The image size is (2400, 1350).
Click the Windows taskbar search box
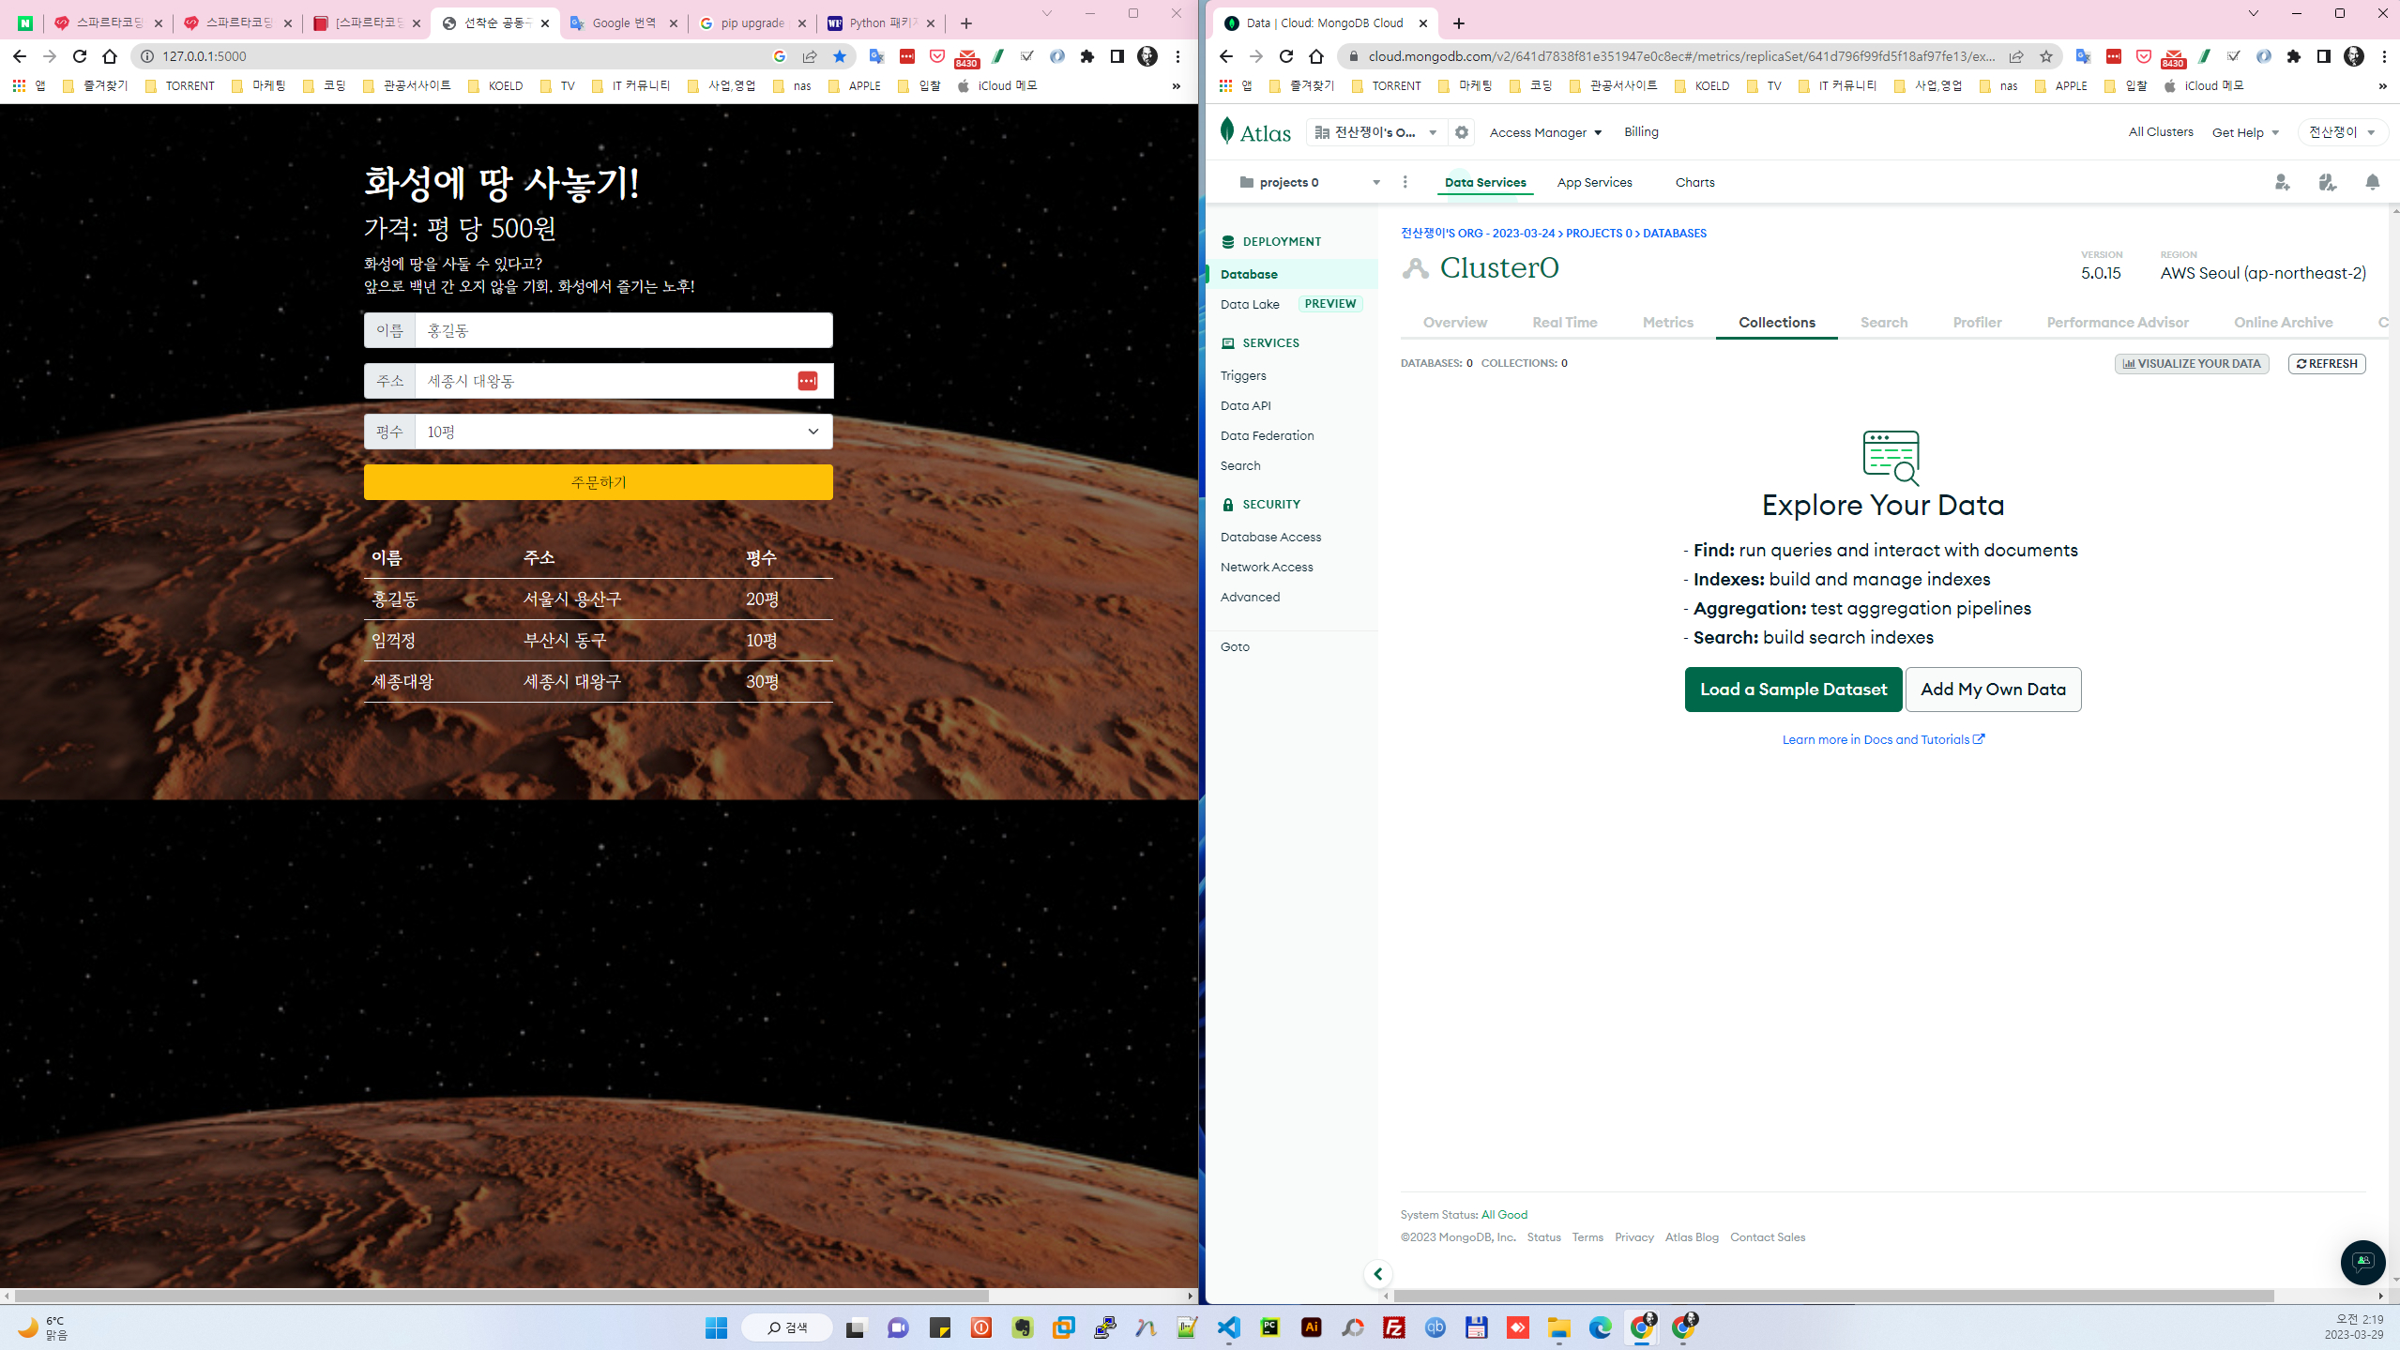[x=786, y=1327]
